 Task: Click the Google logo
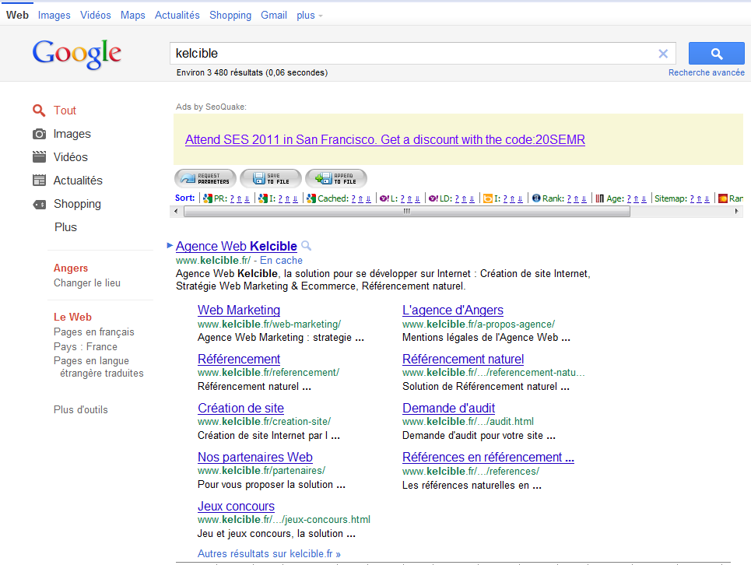coord(76,54)
